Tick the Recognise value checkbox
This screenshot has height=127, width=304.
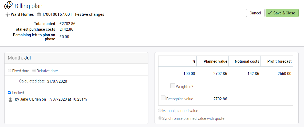(163, 98)
